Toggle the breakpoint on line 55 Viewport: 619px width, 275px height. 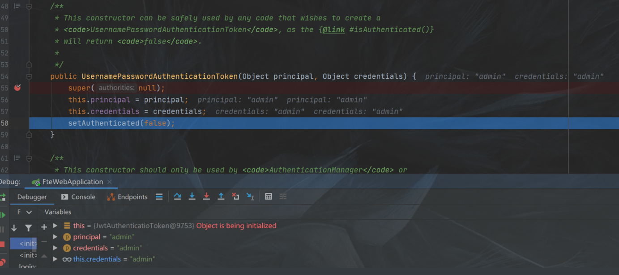pos(17,88)
